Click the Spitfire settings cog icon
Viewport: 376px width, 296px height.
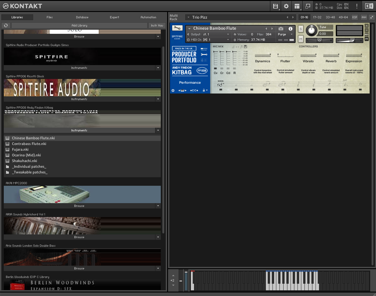tap(173, 90)
